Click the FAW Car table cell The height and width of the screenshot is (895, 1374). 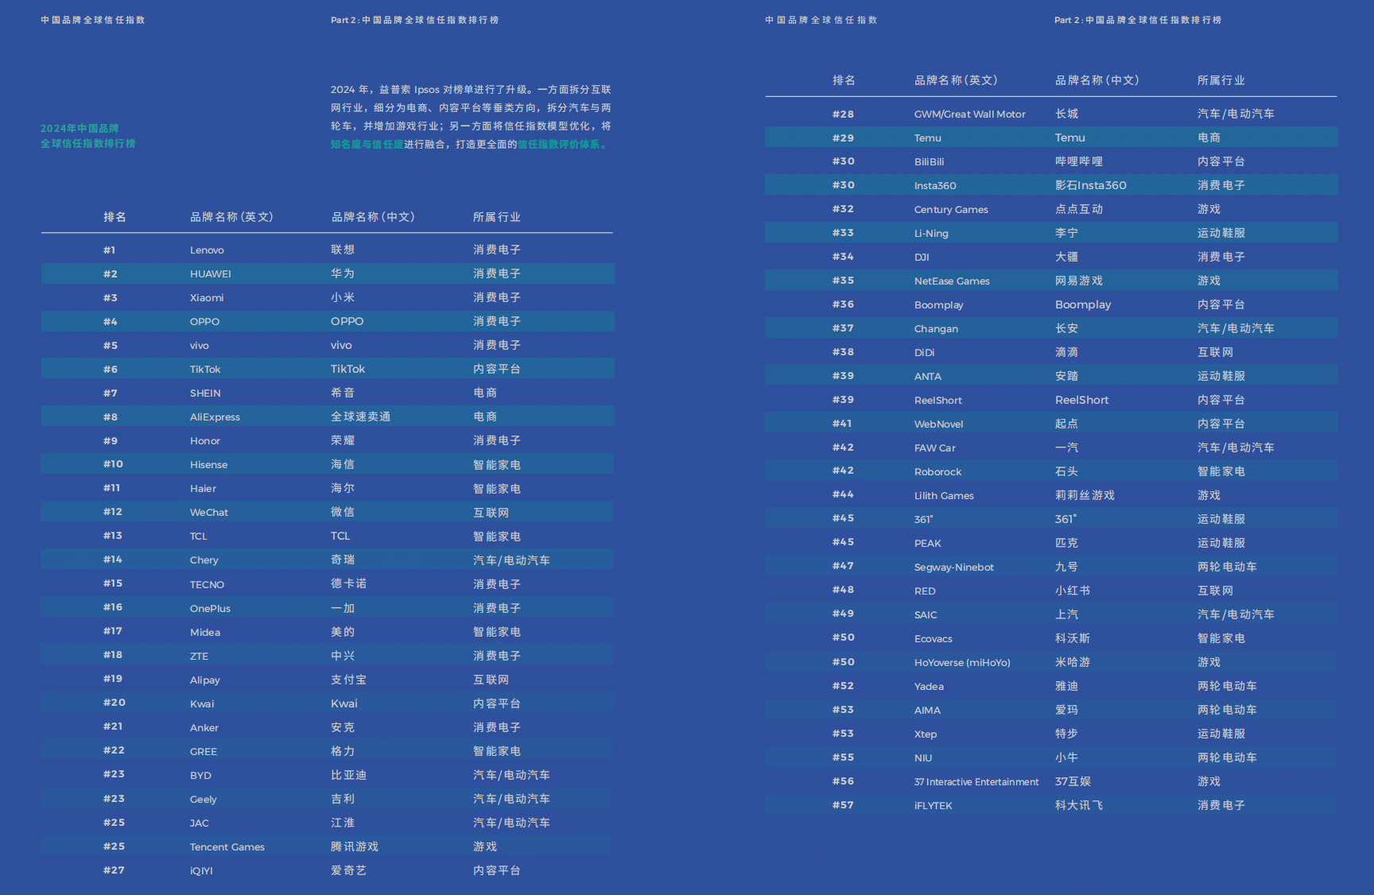click(x=935, y=448)
